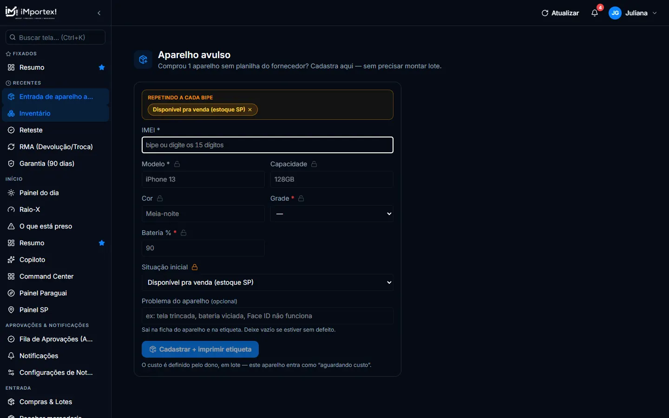This screenshot has width=669, height=418.
Task: Click the Notificações bell icon in sidebar
Action: click(11, 356)
